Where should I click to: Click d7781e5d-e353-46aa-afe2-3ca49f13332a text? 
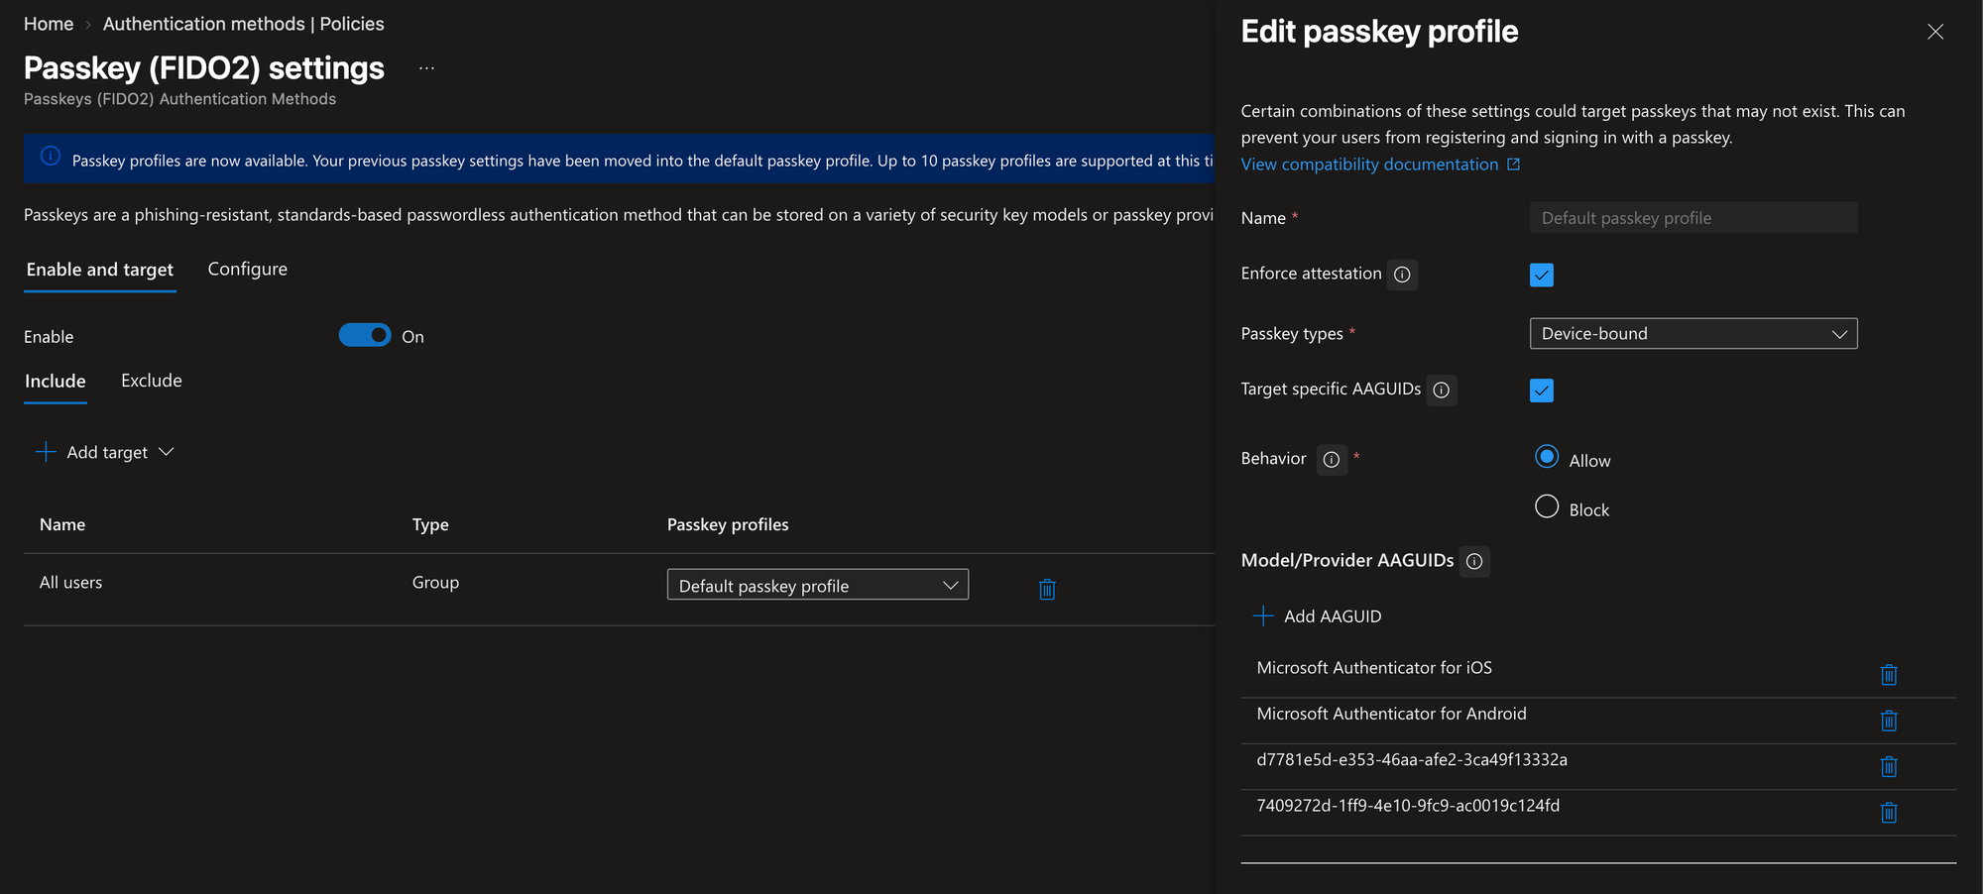1412,760
